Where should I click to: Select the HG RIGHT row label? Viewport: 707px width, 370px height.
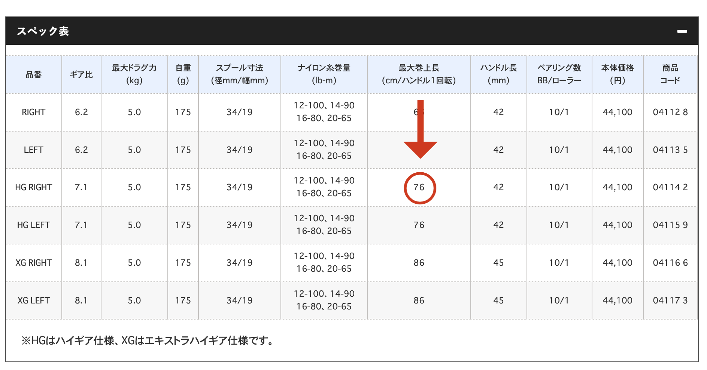[34, 187]
